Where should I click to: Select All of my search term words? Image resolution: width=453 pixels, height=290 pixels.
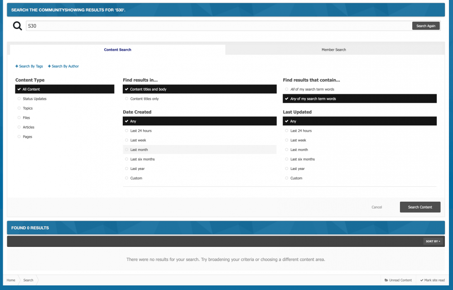coord(360,89)
